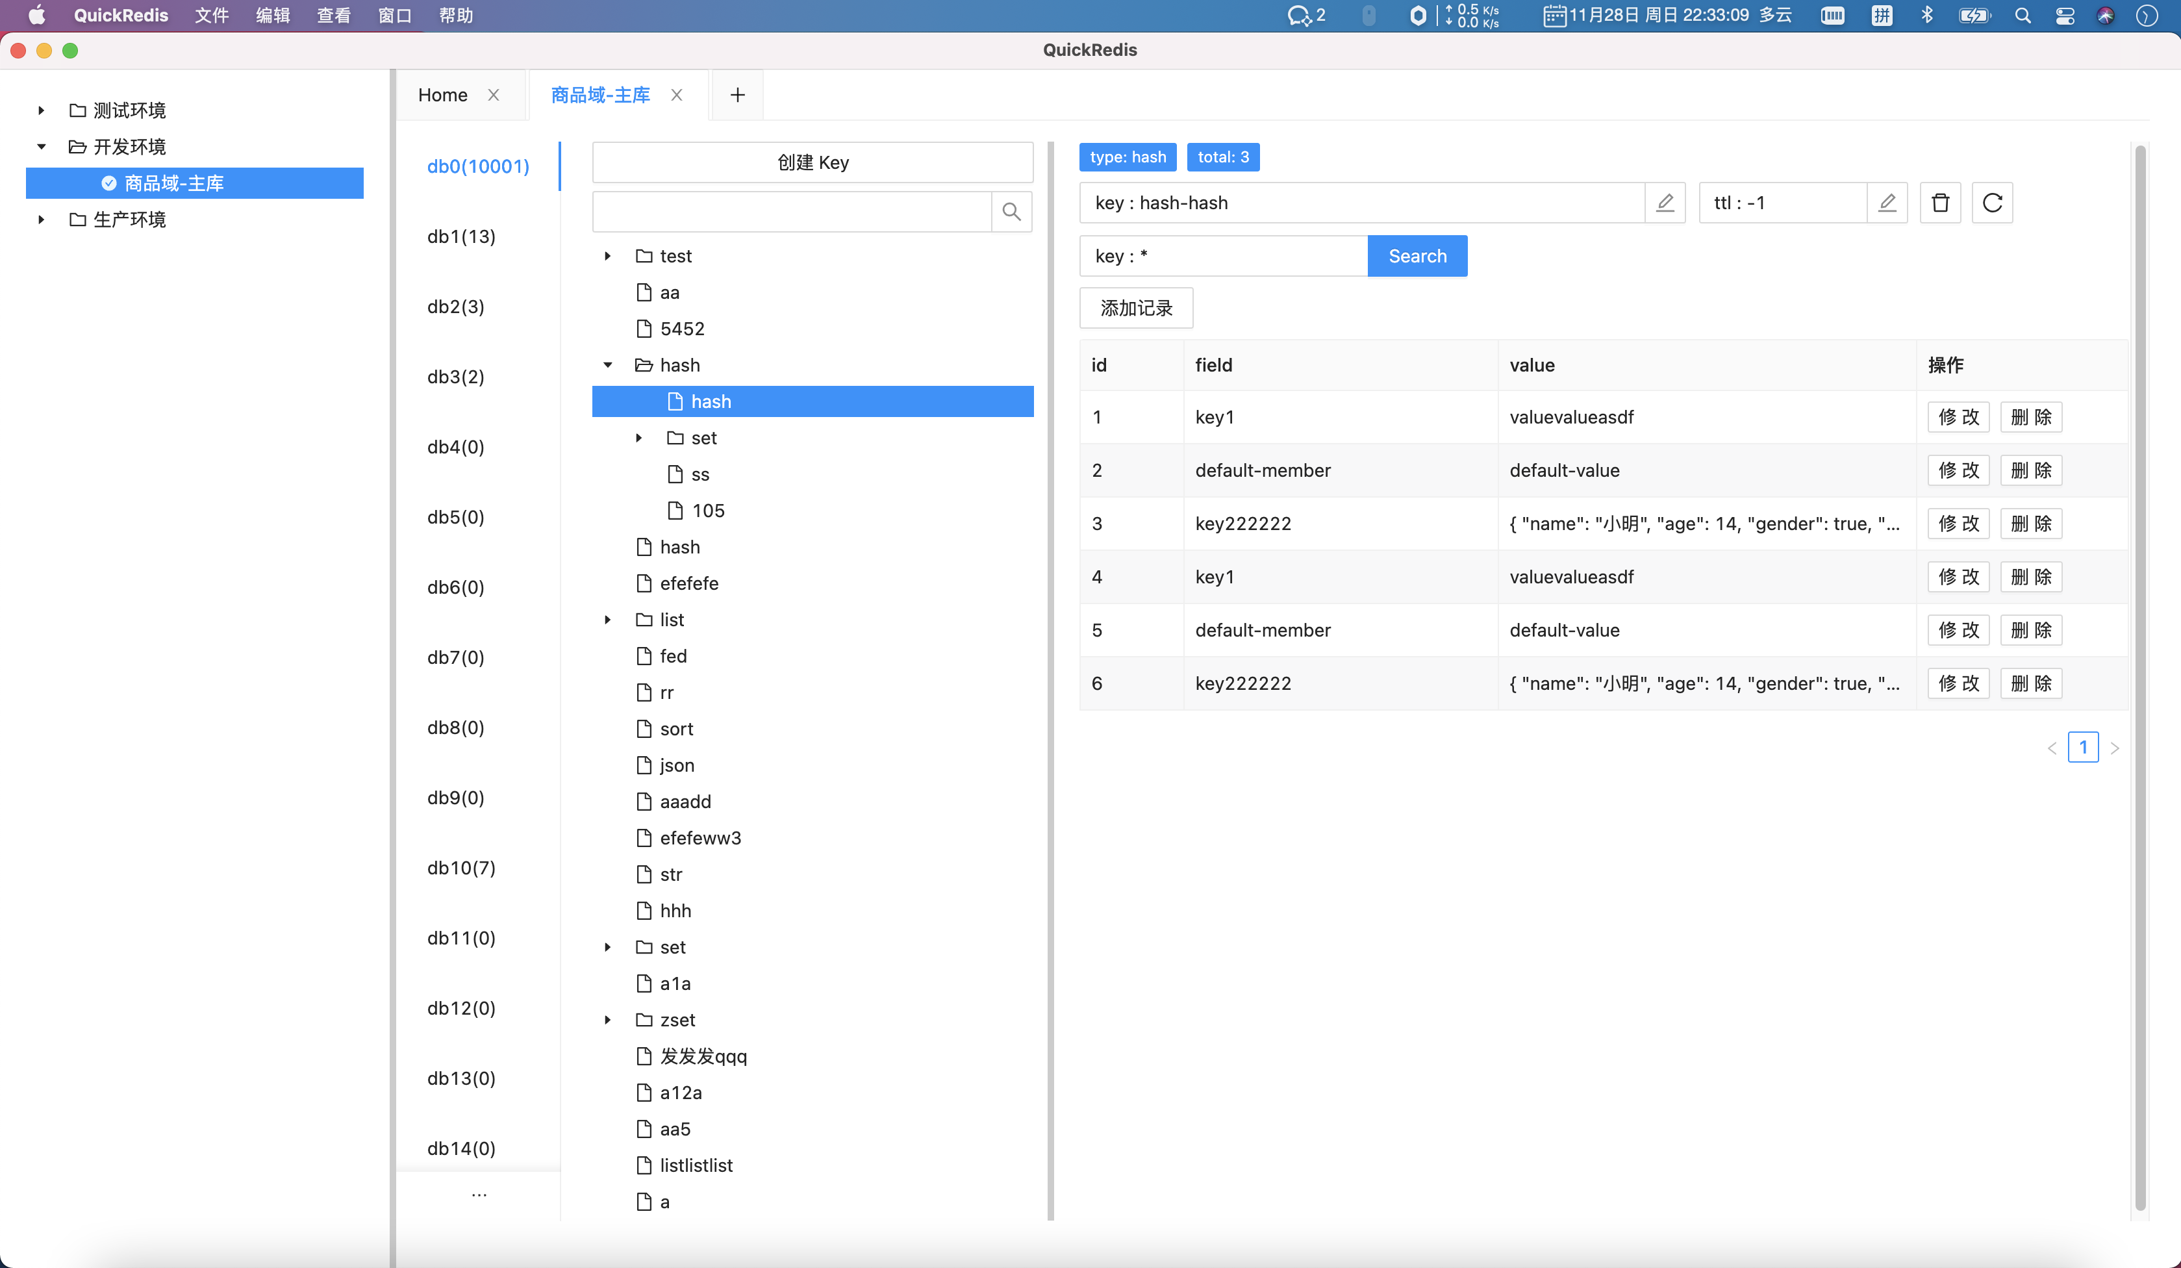Click the WeChat notification icon in menu bar
Screen dimensions: 2181x1268
(x=1306, y=16)
